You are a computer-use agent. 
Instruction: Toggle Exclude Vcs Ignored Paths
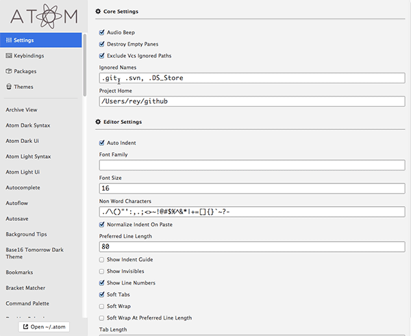coord(101,56)
